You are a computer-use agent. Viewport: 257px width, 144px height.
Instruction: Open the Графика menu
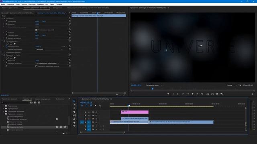pyautogui.click(x=40, y=4)
